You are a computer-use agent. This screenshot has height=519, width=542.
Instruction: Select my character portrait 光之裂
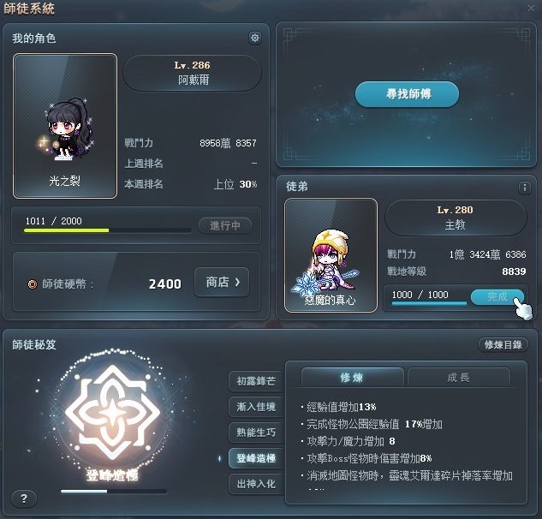65,126
